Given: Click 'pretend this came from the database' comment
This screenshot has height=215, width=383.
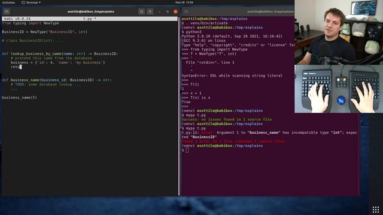Looking at the screenshot, I should click(51, 59).
